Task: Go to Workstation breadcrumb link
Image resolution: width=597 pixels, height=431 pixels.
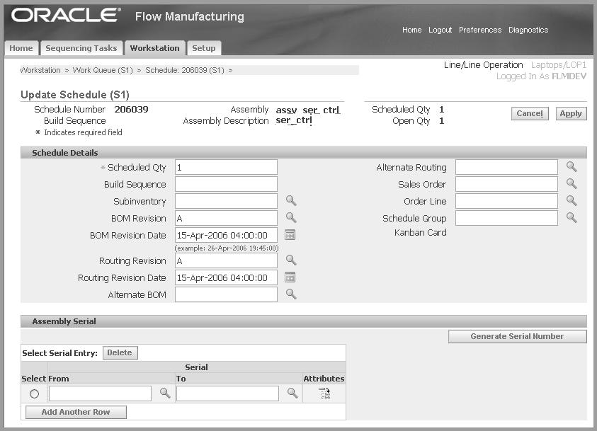Action: click(40, 70)
